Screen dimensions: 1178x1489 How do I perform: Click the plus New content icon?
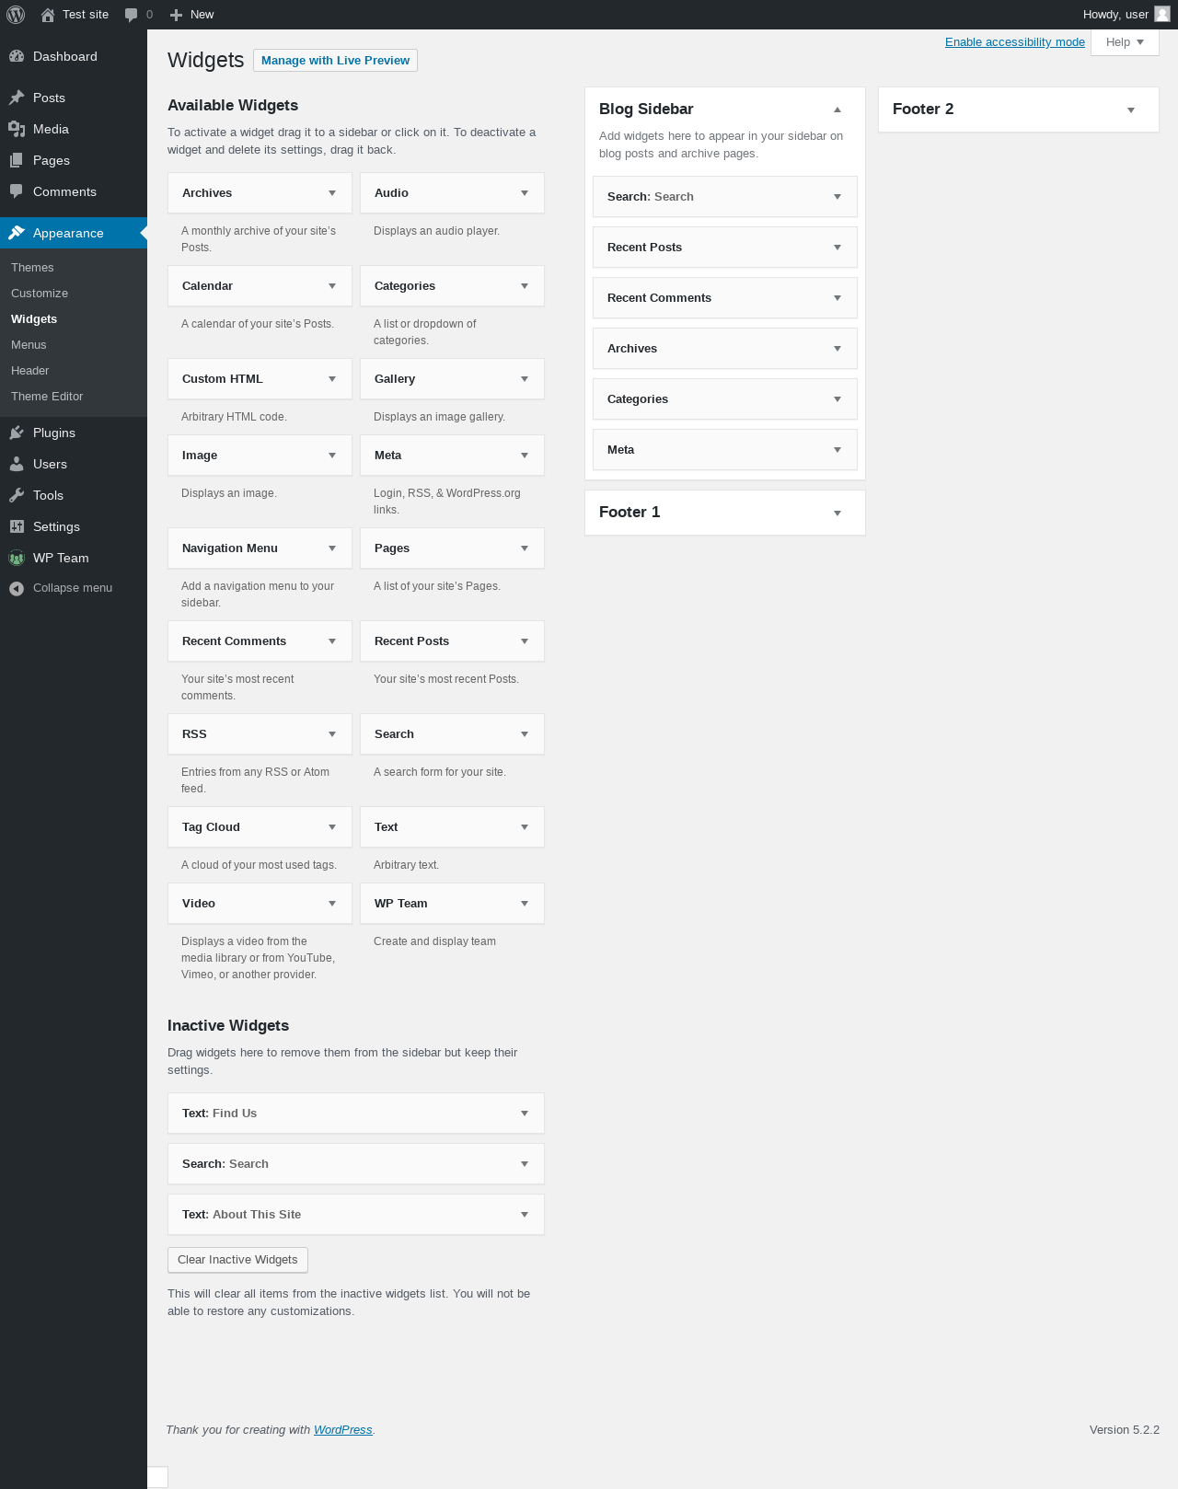coord(177,15)
